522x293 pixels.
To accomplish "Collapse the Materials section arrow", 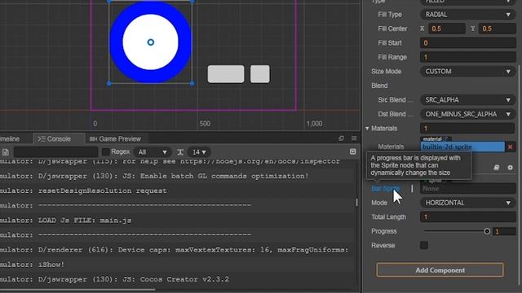I will (x=367, y=129).
